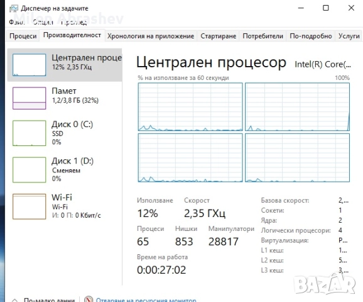Minimize the Task Manager window
Image resolution: width=363 pixels, height=302 pixels.
point(301,8)
